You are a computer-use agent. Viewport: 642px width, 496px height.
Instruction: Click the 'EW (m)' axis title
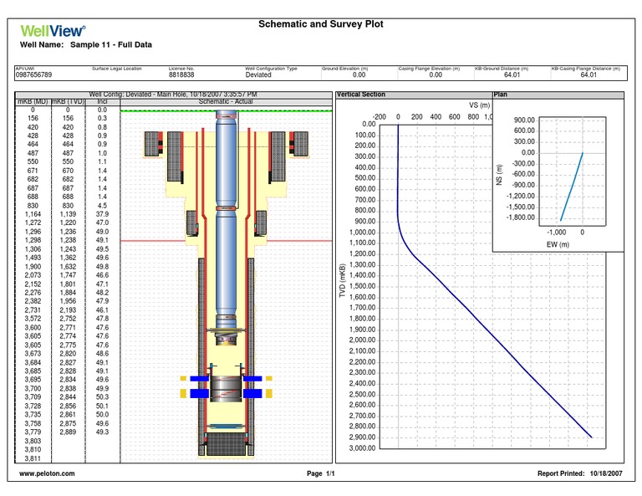tap(558, 244)
